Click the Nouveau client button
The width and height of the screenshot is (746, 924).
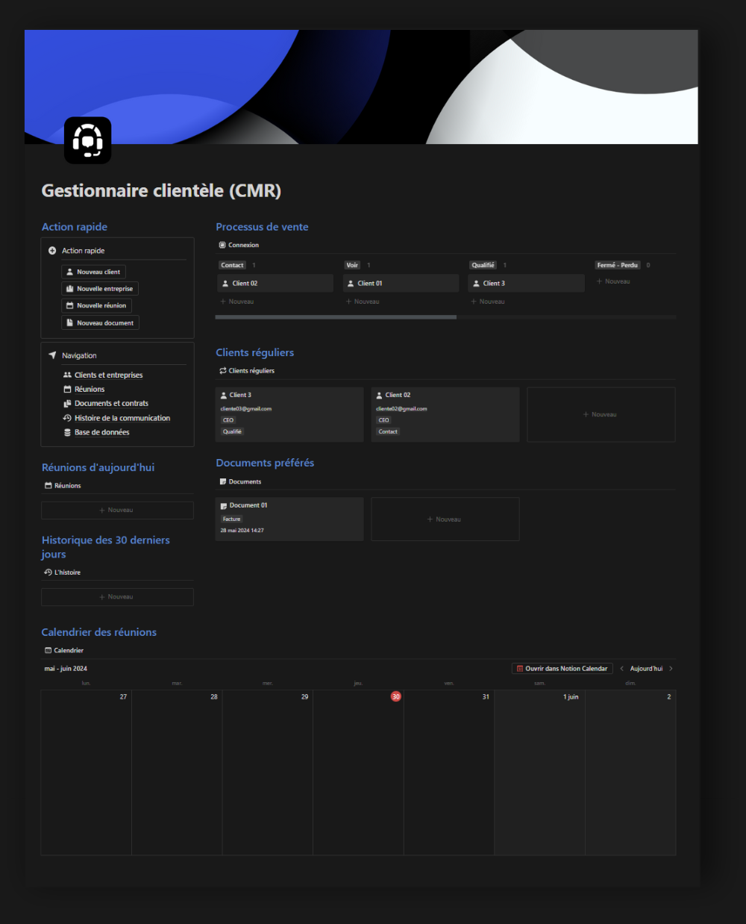pyautogui.click(x=93, y=272)
